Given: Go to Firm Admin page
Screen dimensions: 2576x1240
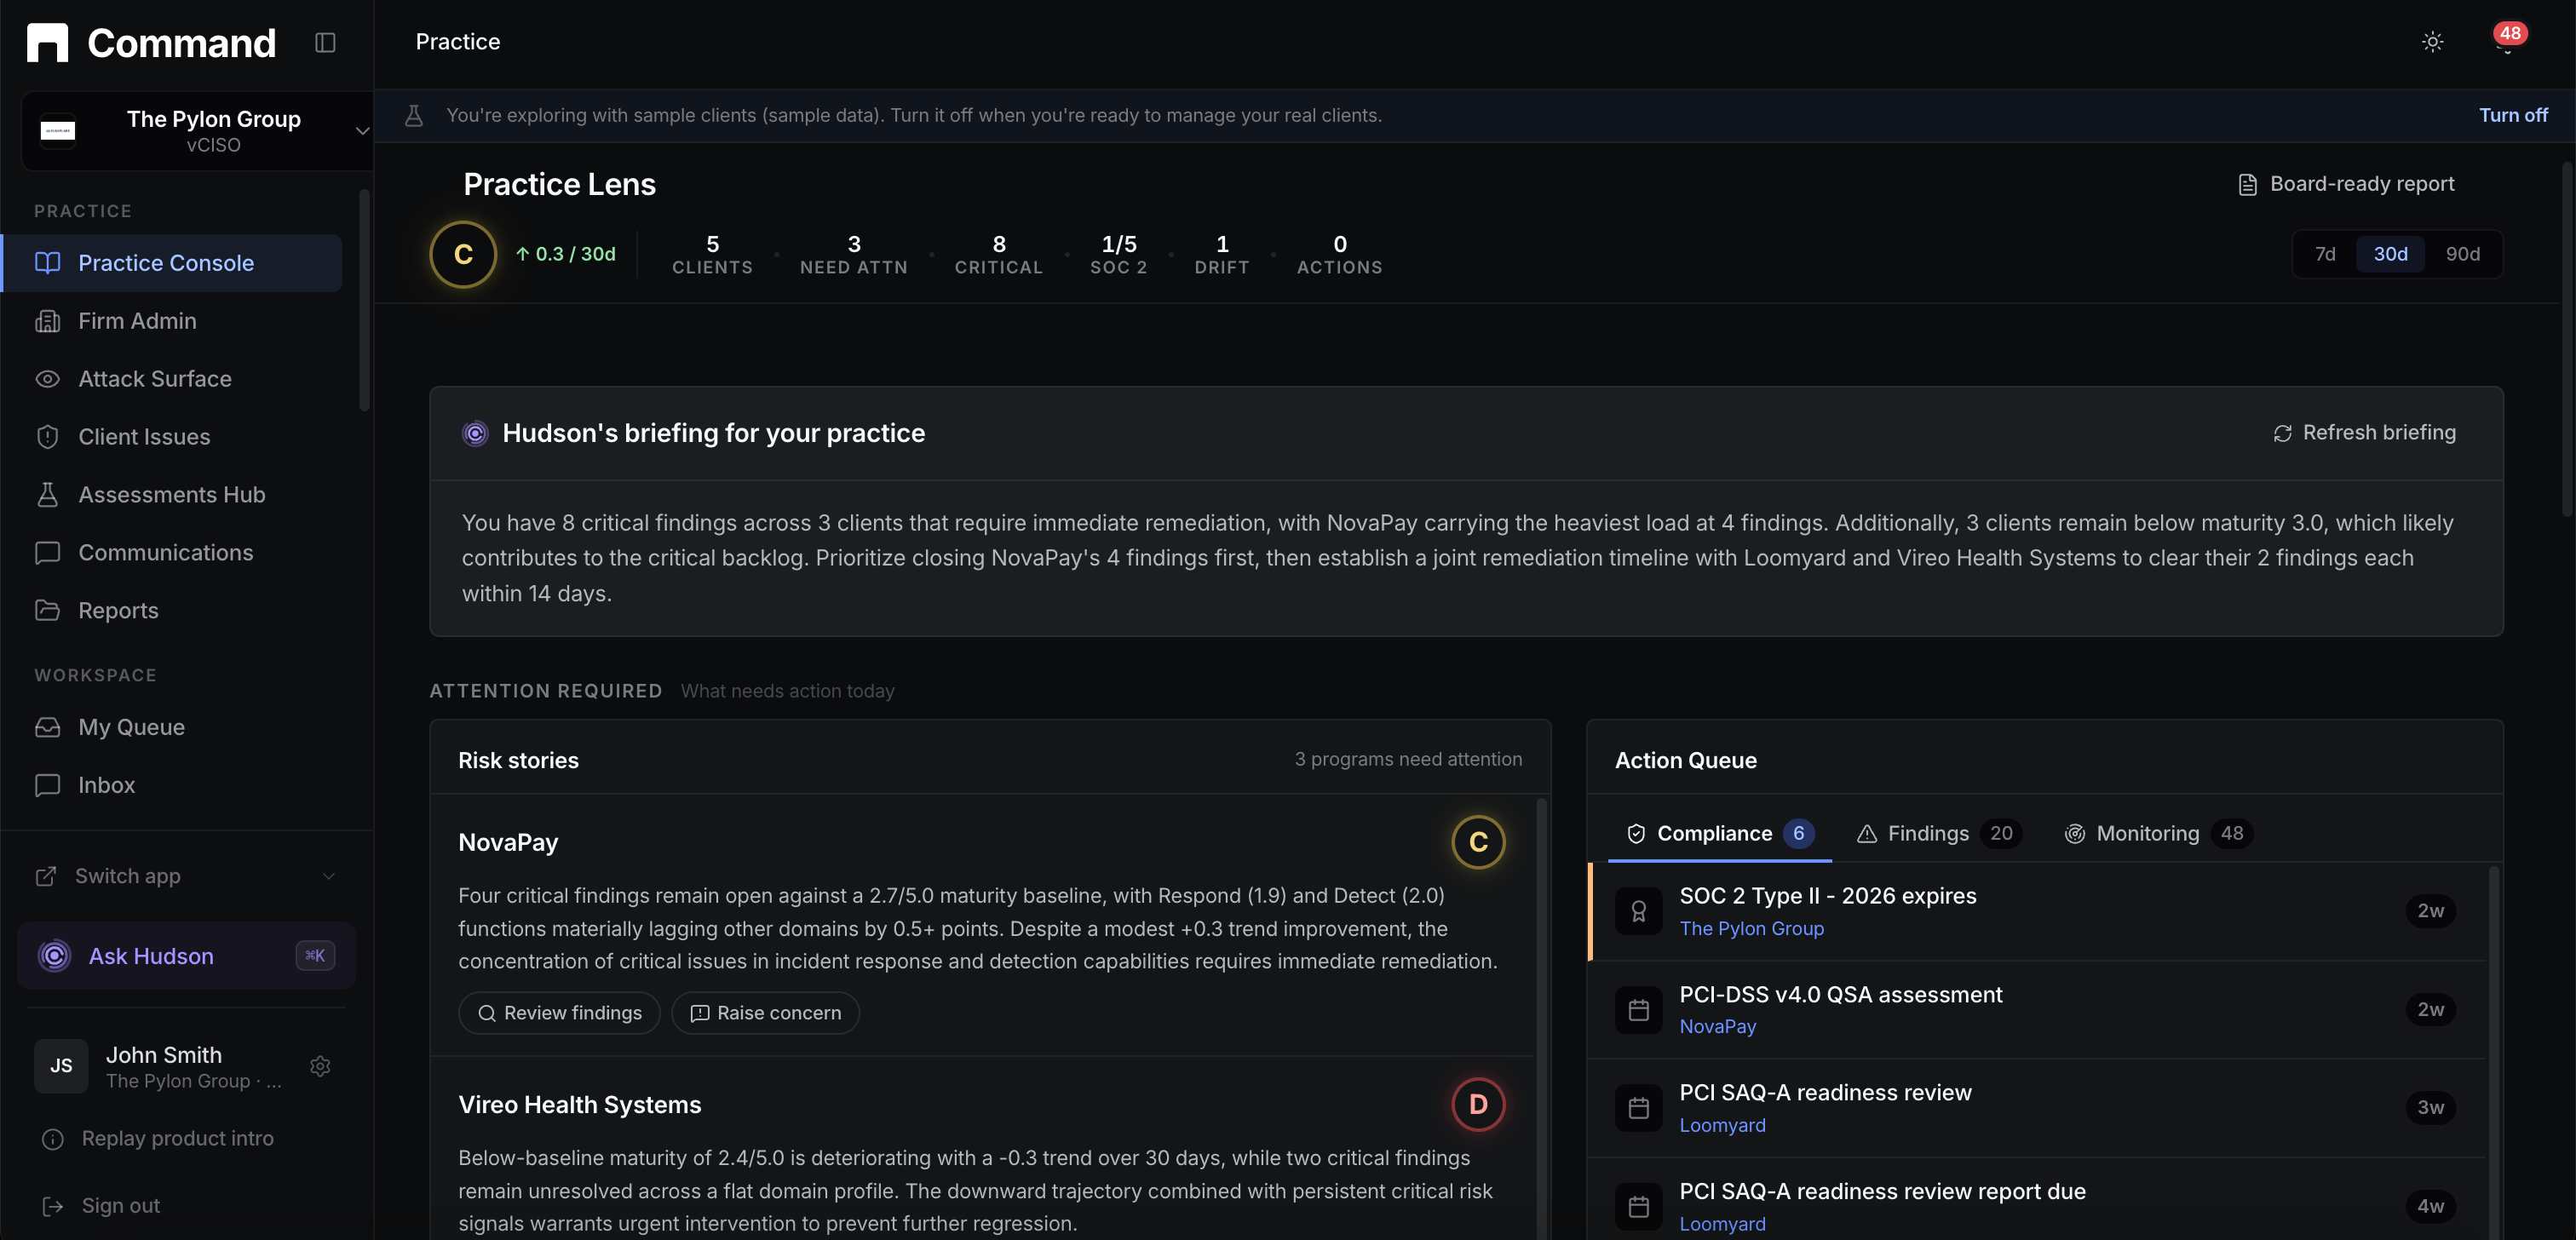Looking at the screenshot, I should tap(172, 321).
